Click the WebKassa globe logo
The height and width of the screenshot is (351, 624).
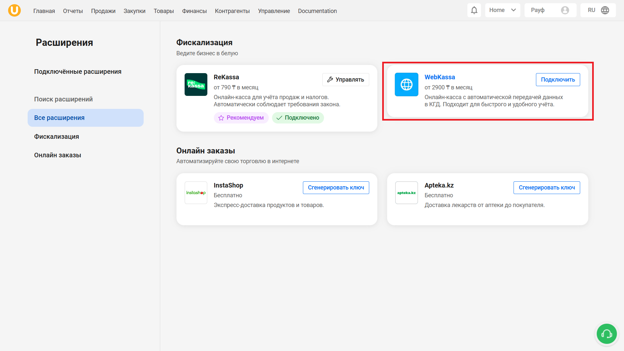coord(406,84)
